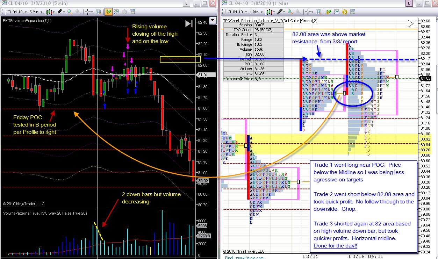This screenshot has height=259, width=438.
Task: Open instrument selector CL 04-10 in 5 Min chart
Action: coord(17,12)
